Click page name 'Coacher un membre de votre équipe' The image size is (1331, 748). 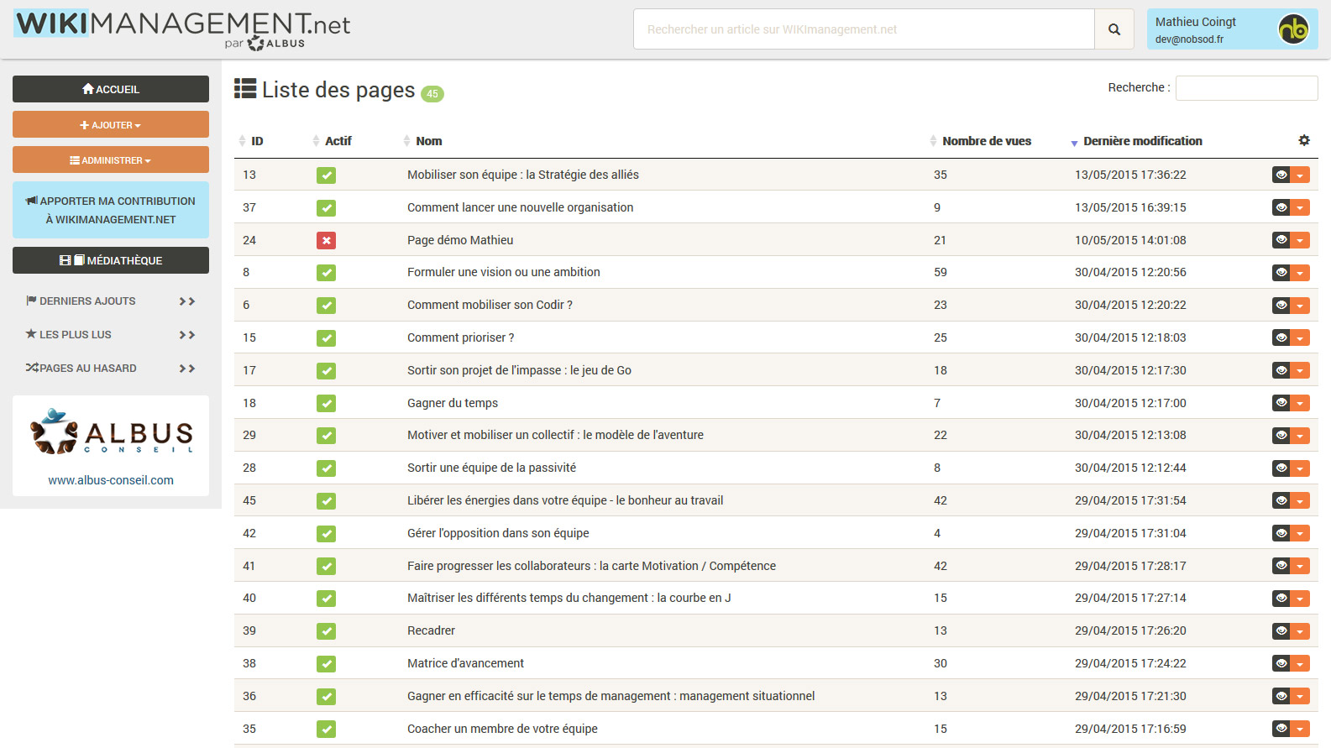click(x=502, y=729)
